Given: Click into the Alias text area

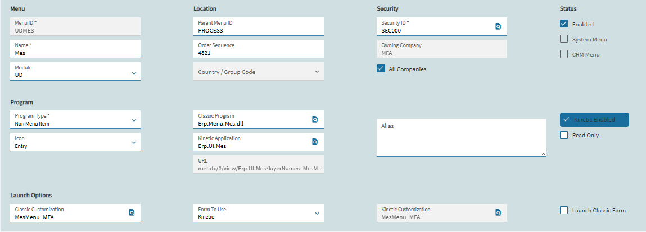Looking at the screenshot, I should 462,138.
